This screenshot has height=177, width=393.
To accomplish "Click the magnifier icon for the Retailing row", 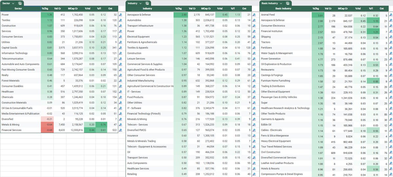I will click(254, 174).
